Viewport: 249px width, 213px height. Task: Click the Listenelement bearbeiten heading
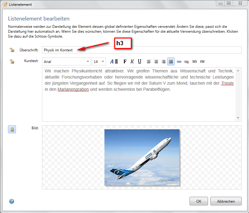(39, 19)
